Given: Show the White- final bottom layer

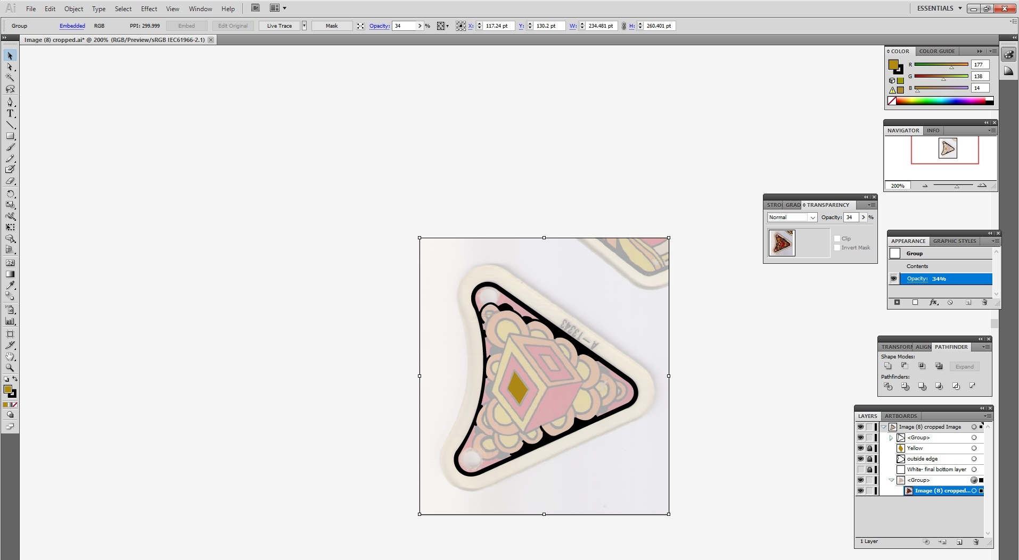Looking at the screenshot, I should [860, 470].
